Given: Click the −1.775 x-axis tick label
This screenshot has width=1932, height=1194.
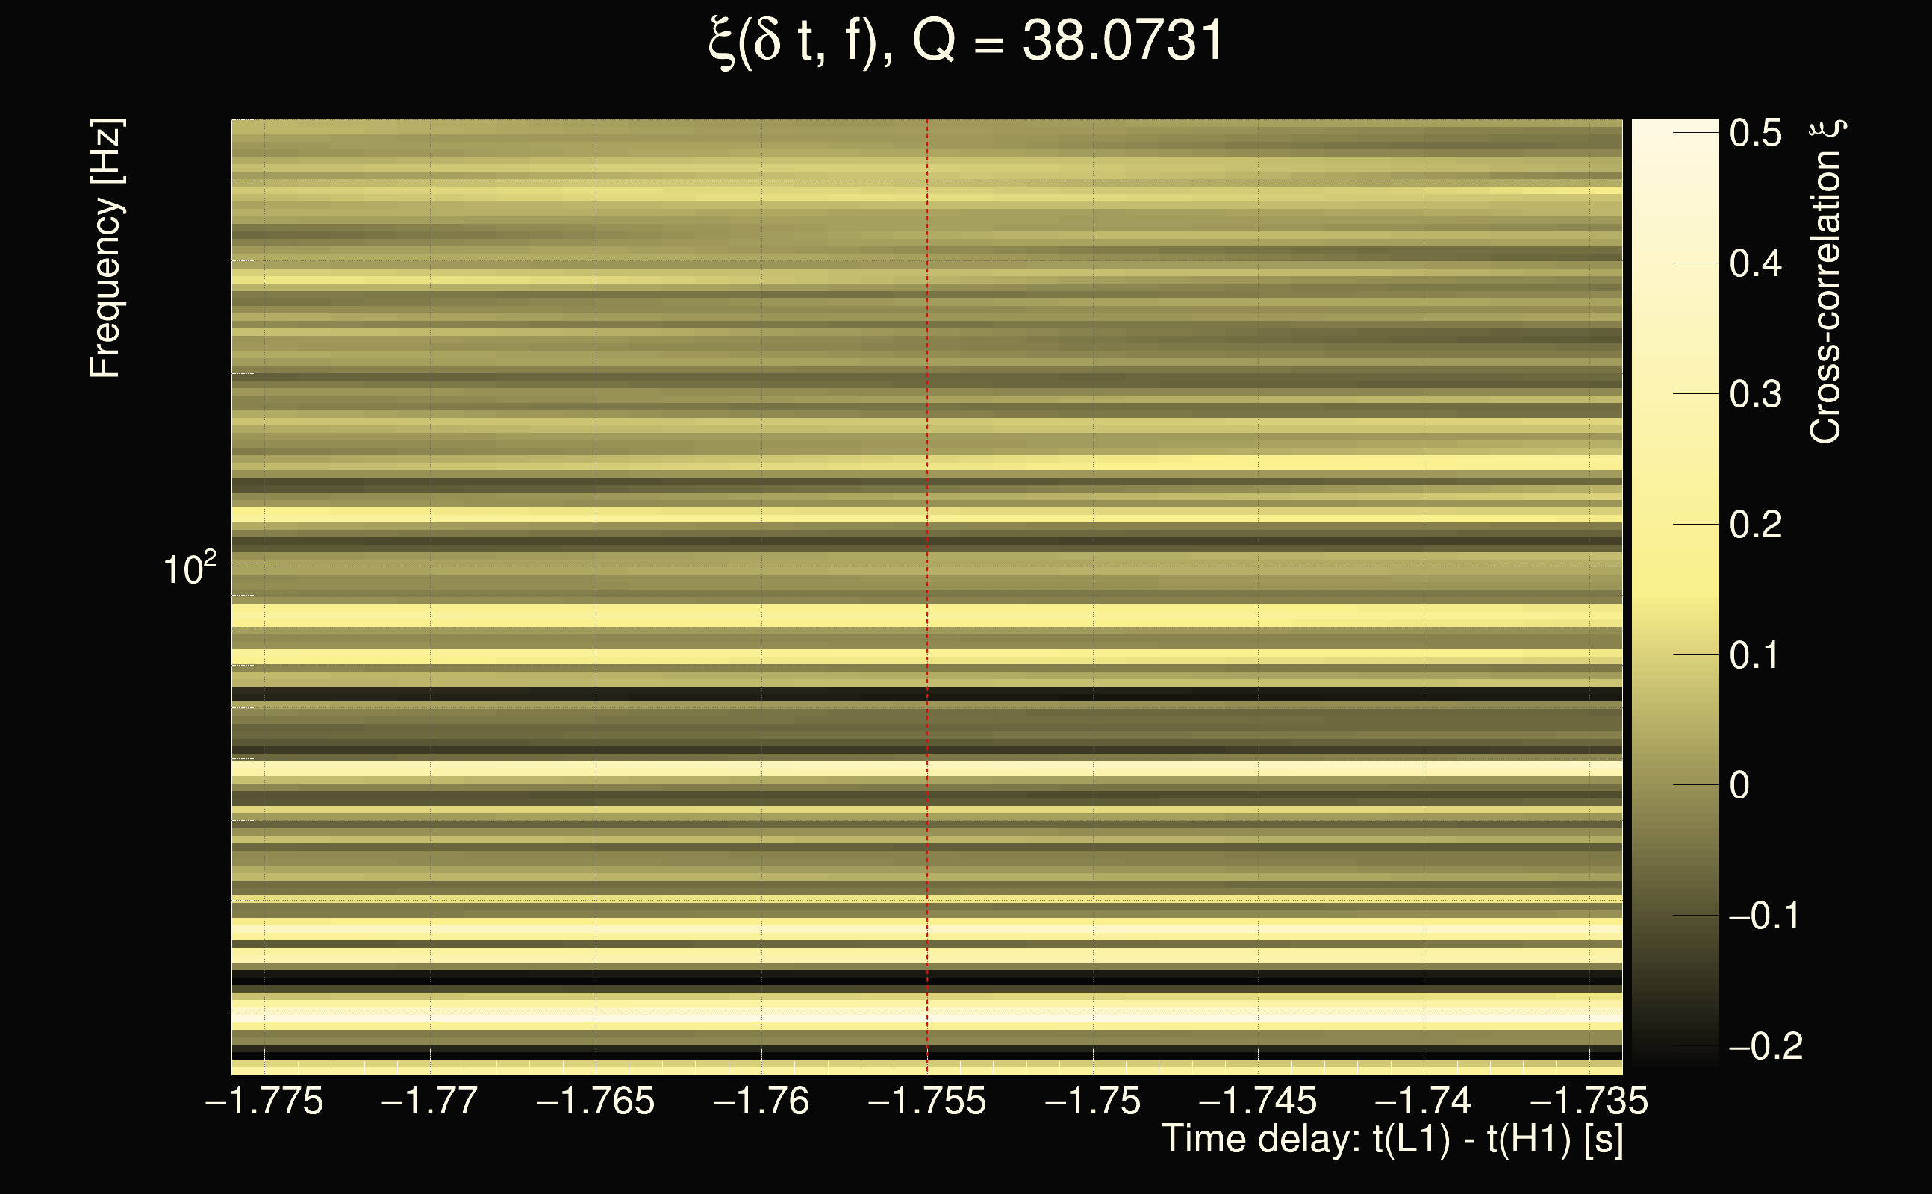Looking at the screenshot, I should 264,1101.
